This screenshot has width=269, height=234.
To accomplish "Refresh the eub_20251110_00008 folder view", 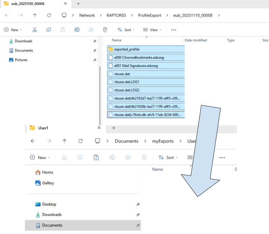I will tap(49, 15).
